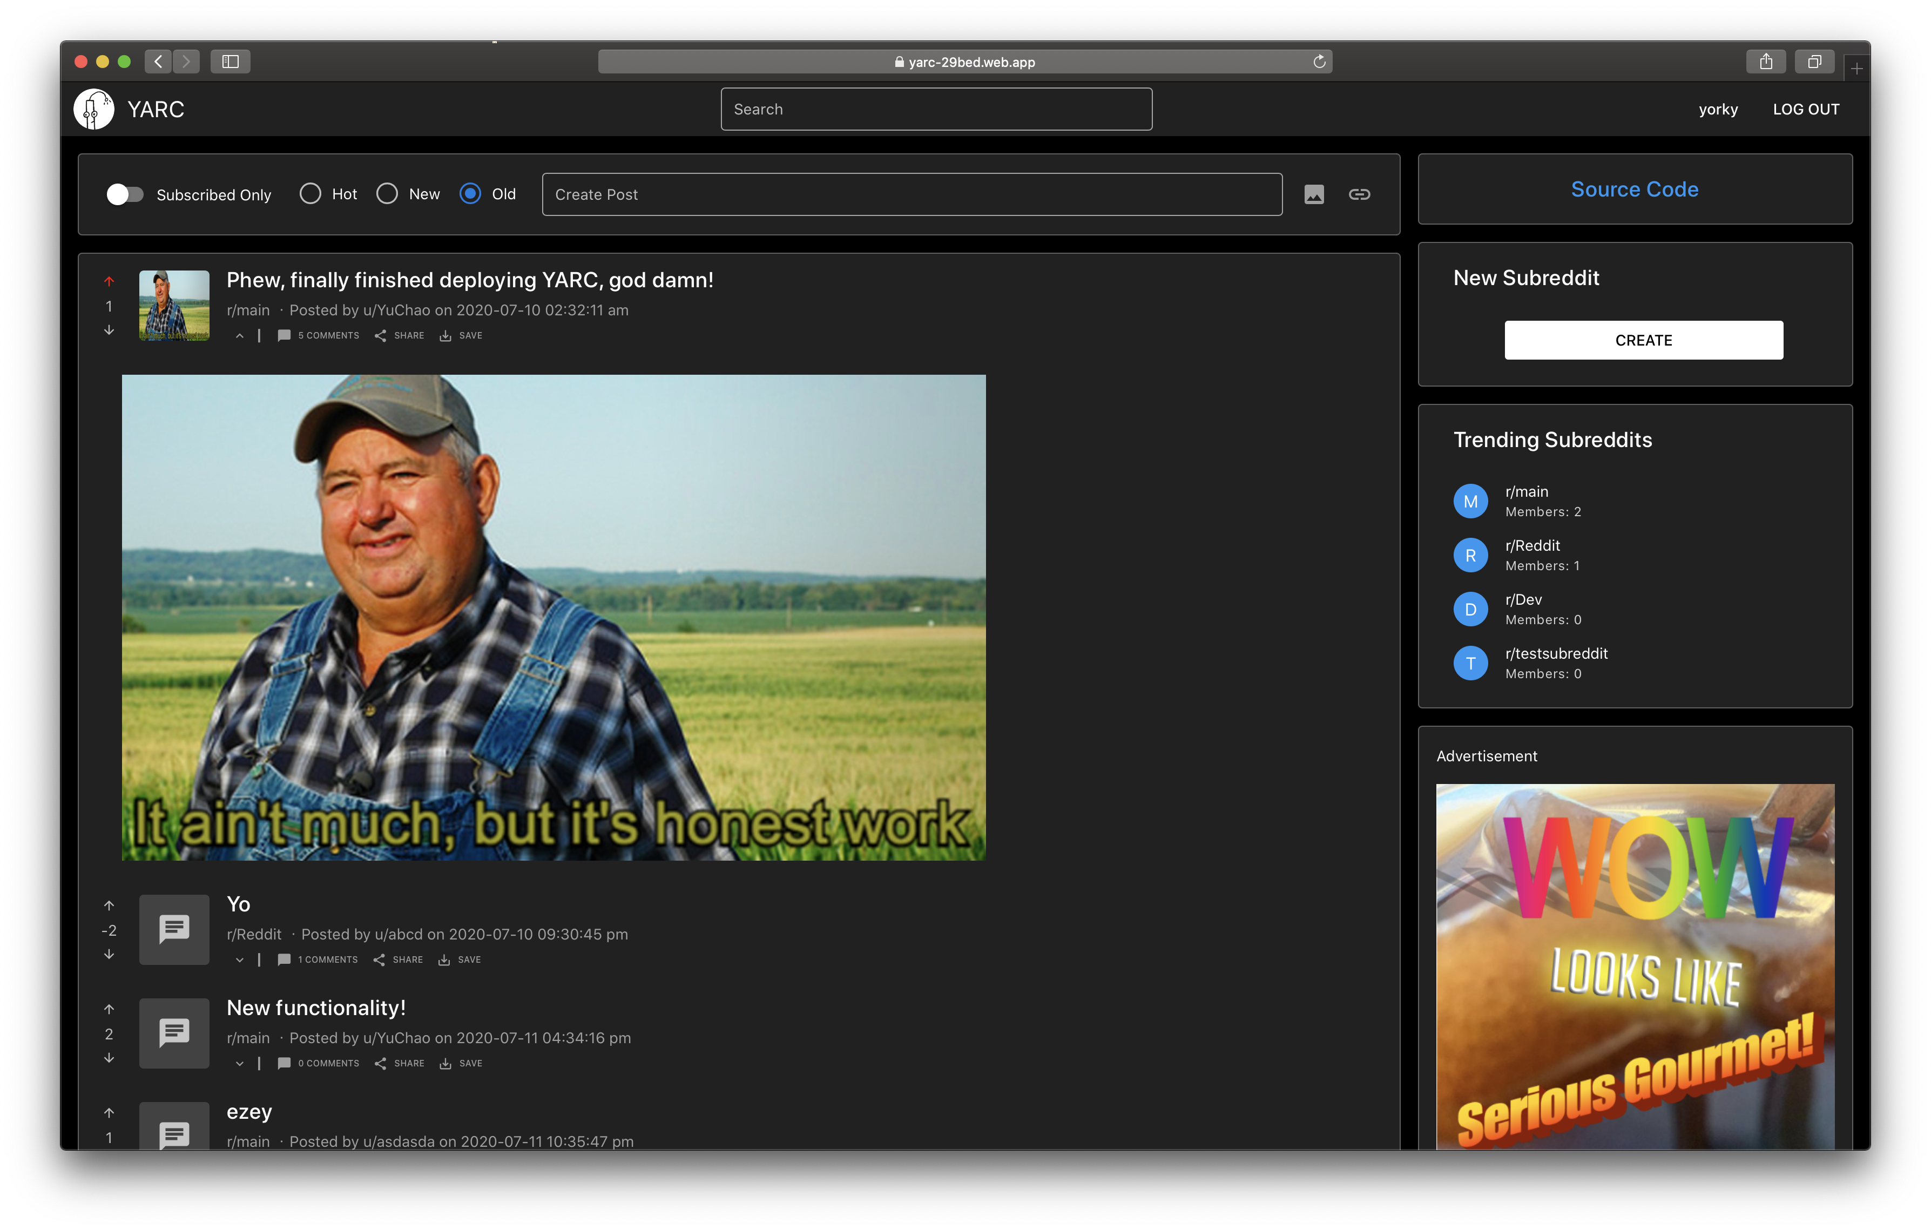
Task: Open the yorky user profile
Action: (1718, 109)
